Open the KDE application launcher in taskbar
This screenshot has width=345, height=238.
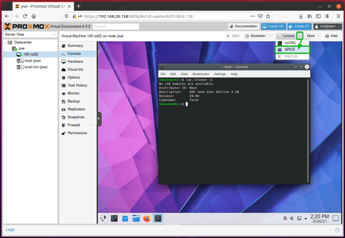pos(103,218)
